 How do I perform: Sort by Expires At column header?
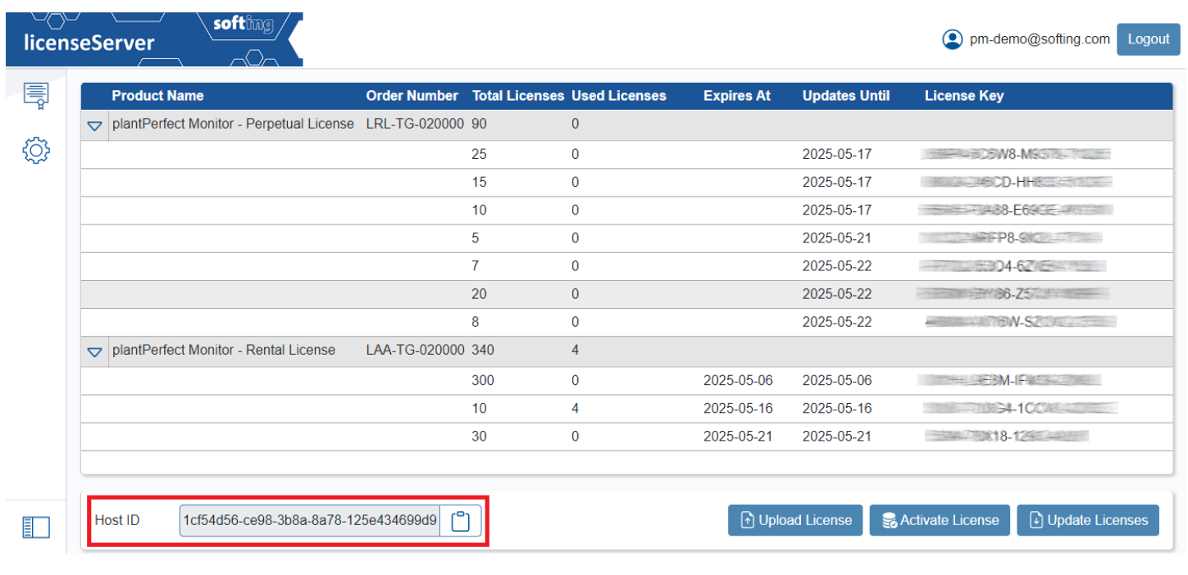(x=737, y=96)
